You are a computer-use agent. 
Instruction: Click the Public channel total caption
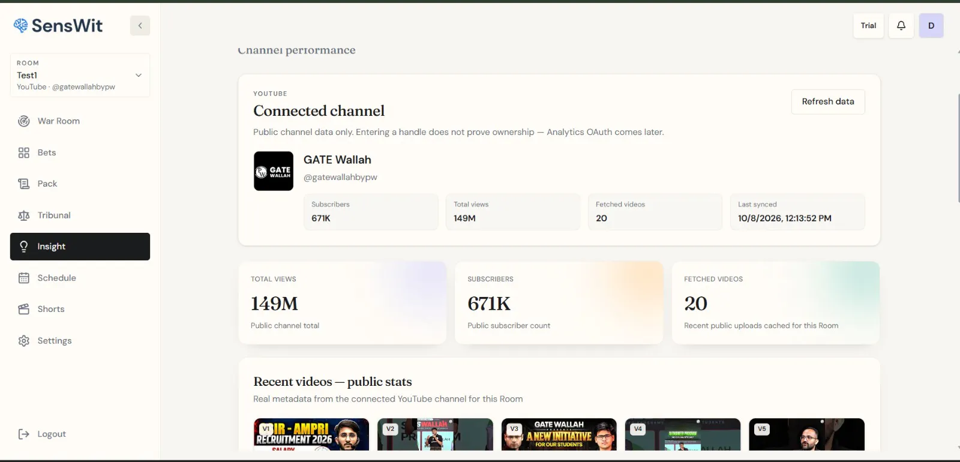coord(285,325)
